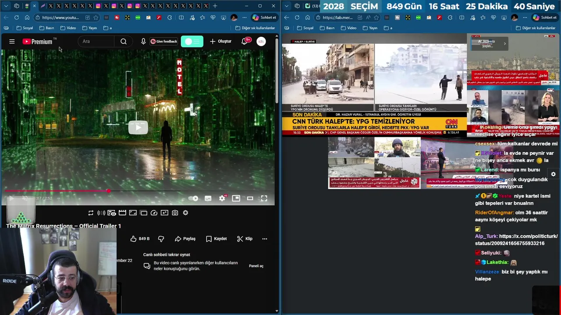Like the video with 849 B
The width and height of the screenshot is (561, 315).
point(140,238)
